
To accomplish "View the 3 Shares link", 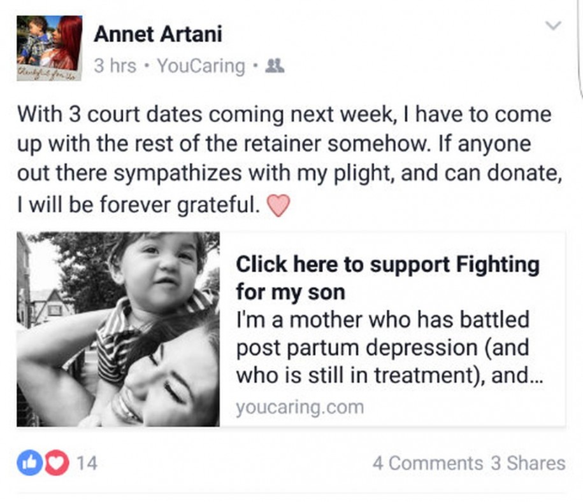I will 528,463.
